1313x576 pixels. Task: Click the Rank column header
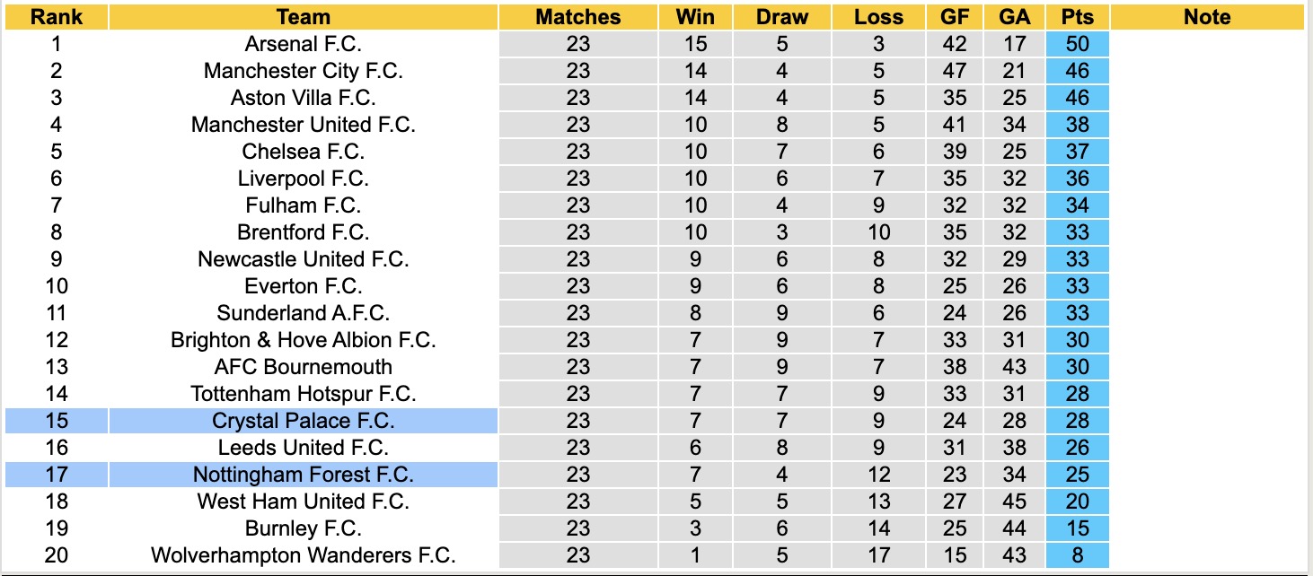point(56,17)
